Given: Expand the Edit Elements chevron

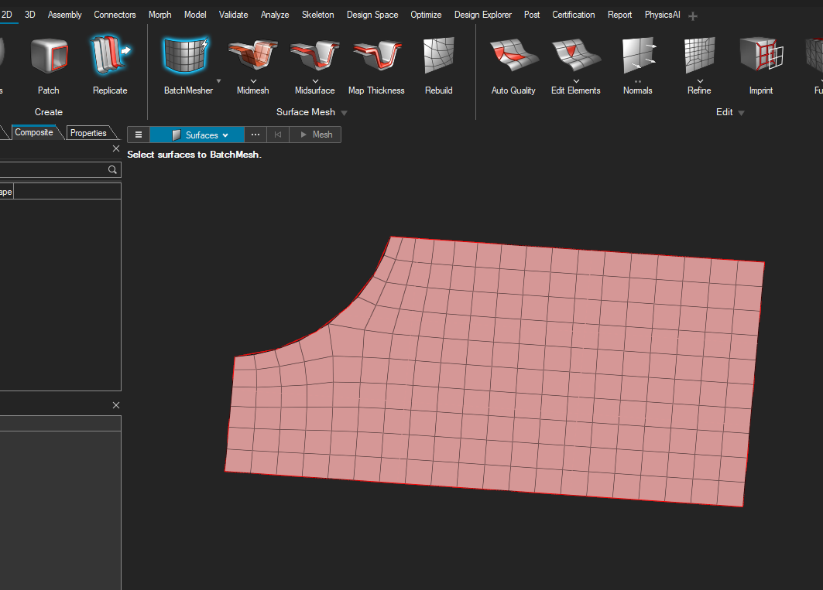Looking at the screenshot, I should coord(576,80).
